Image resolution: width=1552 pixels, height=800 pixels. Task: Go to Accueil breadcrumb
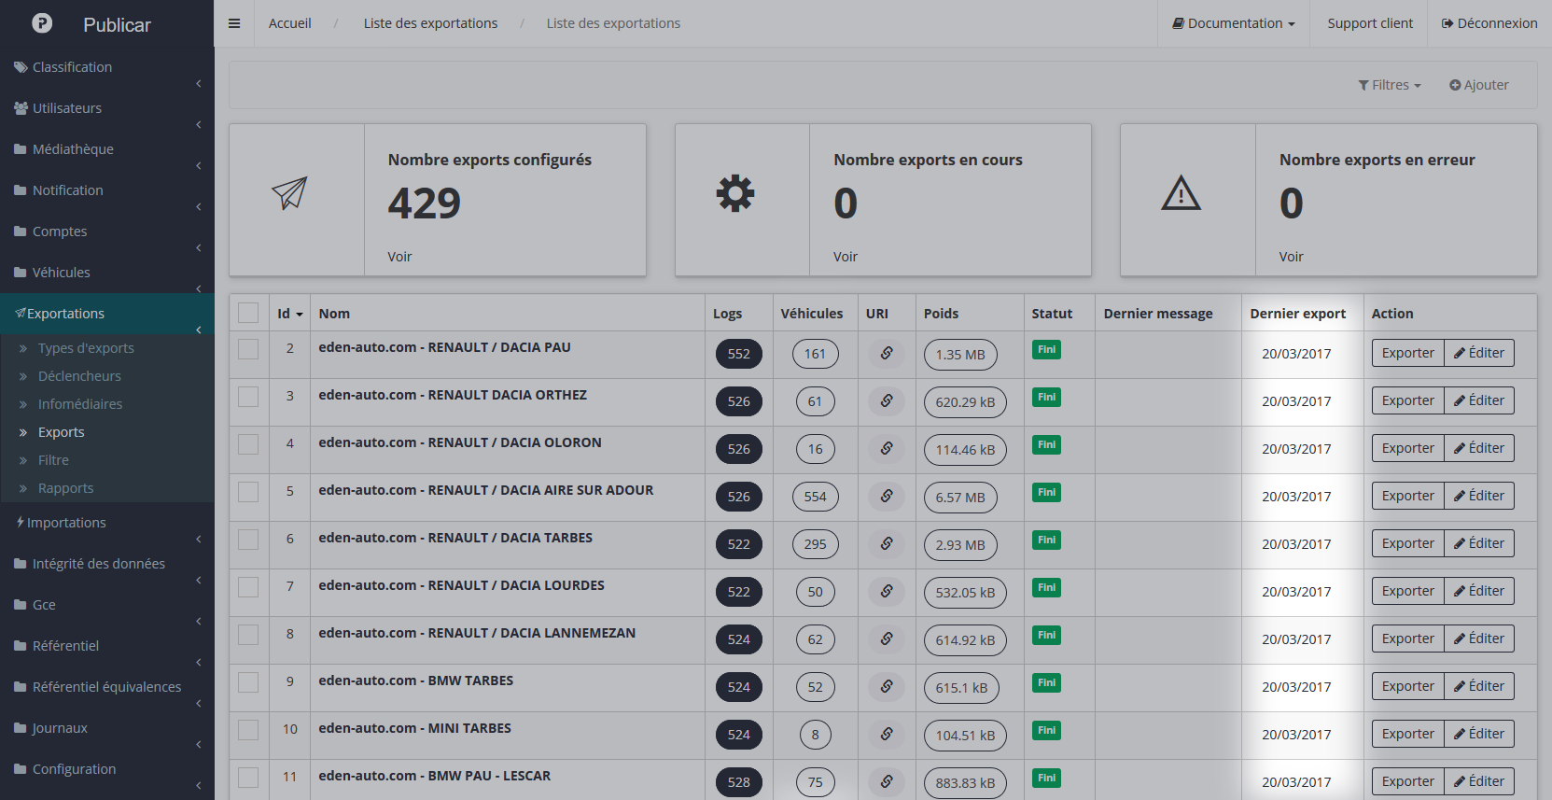click(x=290, y=23)
